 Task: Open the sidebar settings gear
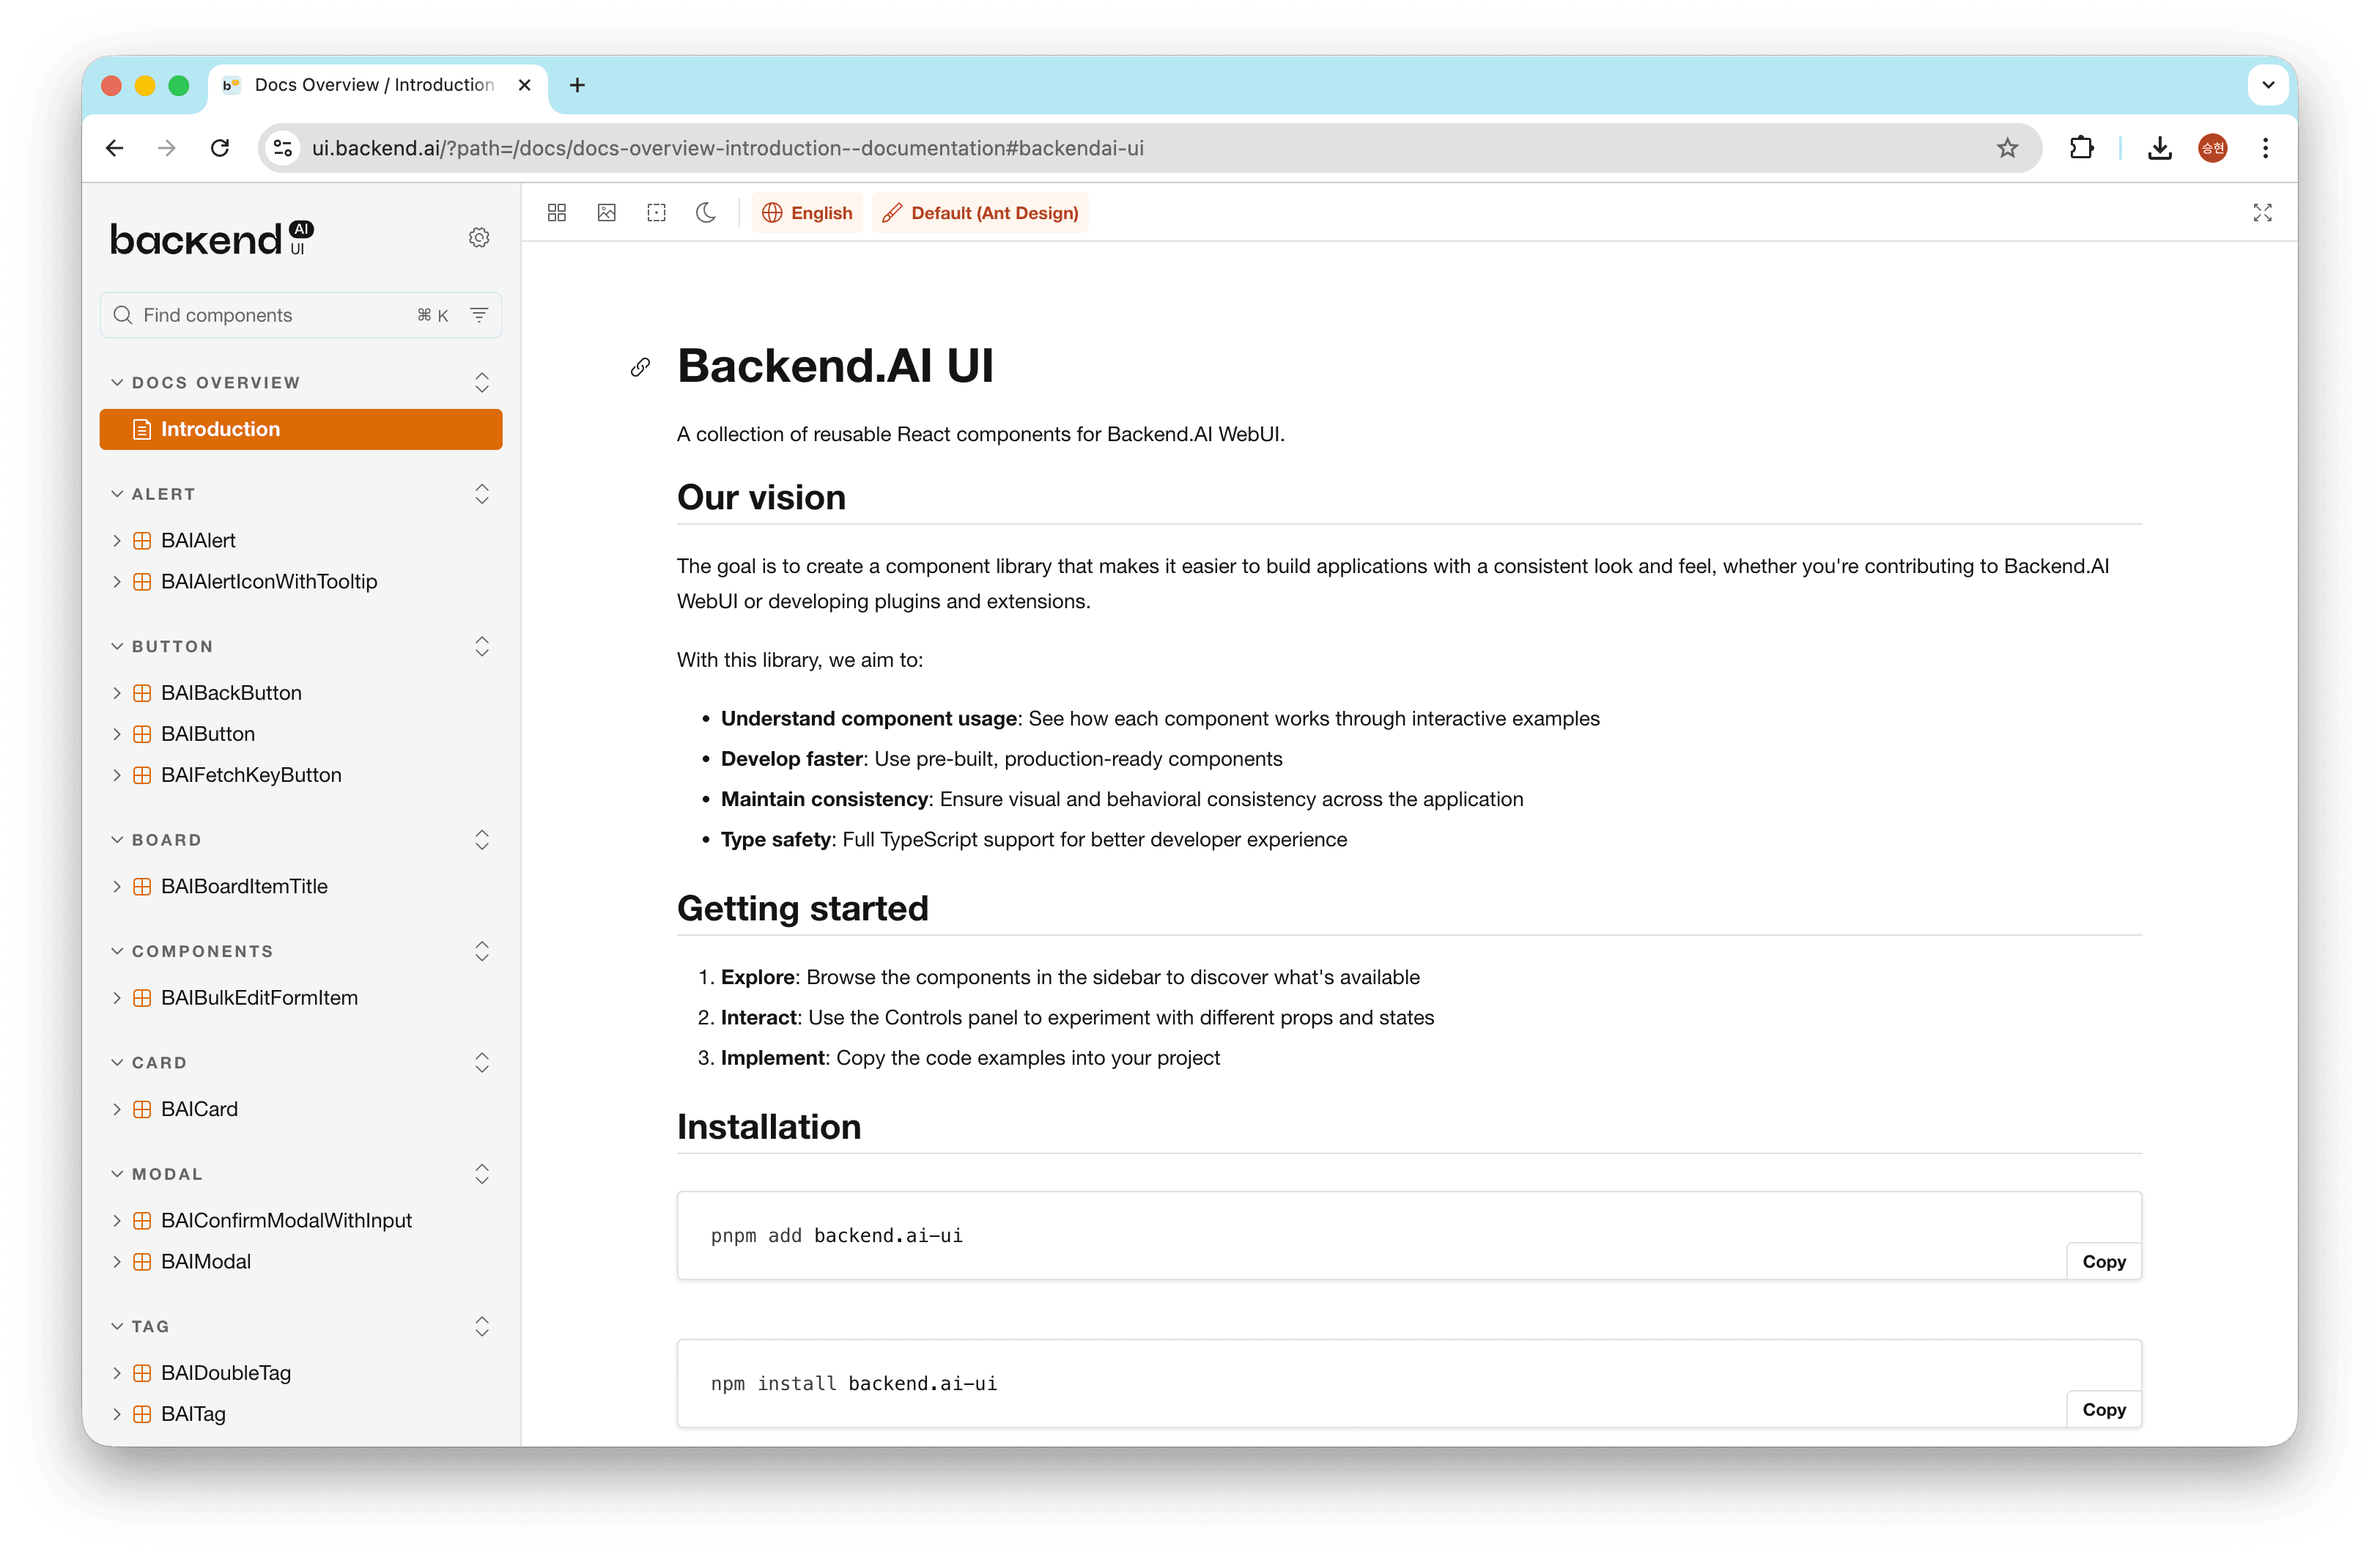[479, 237]
